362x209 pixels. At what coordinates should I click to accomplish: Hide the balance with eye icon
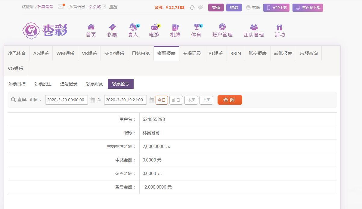pyautogui.click(x=200, y=8)
